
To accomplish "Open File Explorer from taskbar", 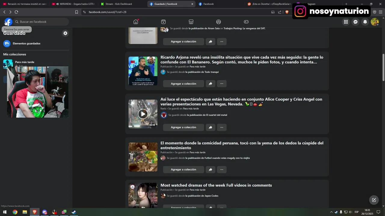I will 25,212.
